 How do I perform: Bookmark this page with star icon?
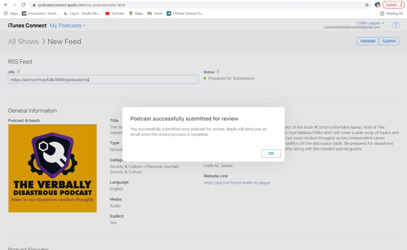tap(367, 5)
